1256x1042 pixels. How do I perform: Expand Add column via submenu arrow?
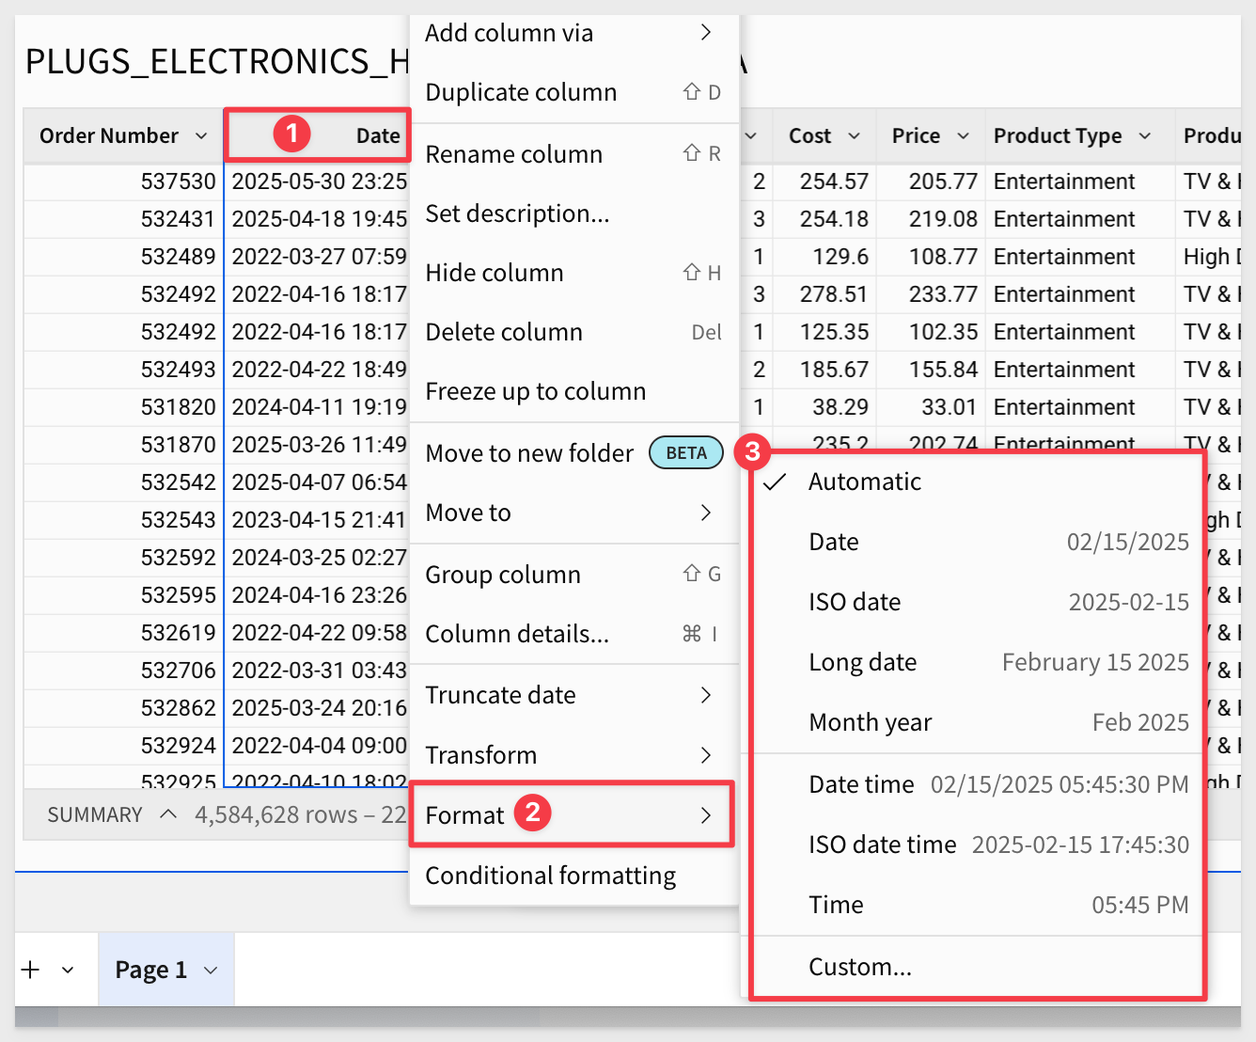click(x=706, y=33)
